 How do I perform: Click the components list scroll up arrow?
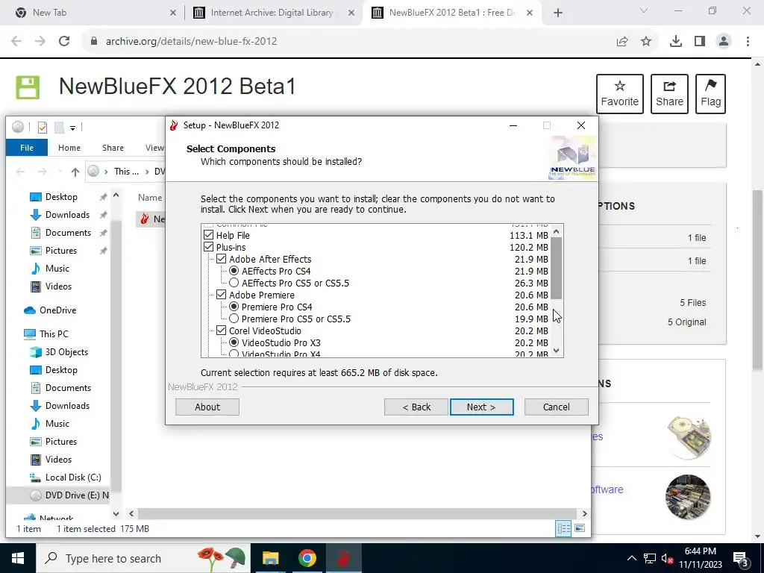point(557,231)
